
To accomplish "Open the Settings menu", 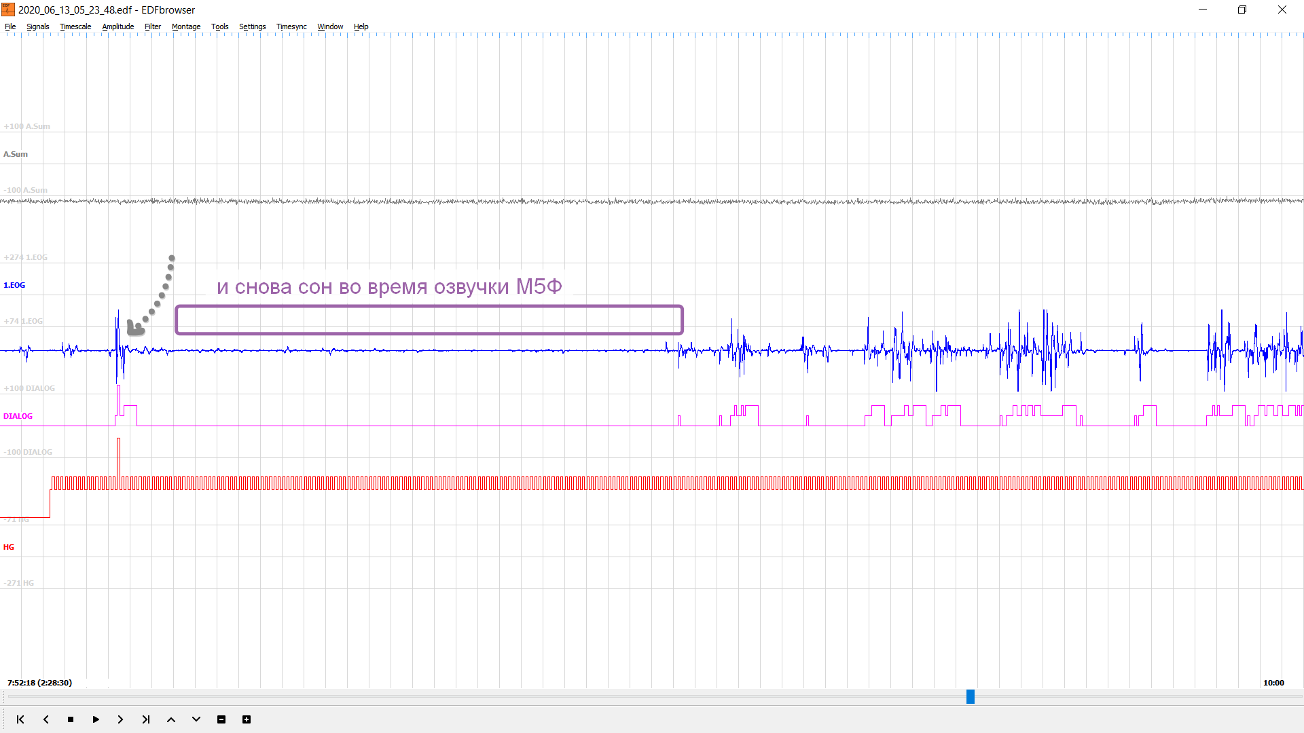I will coord(253,26).
